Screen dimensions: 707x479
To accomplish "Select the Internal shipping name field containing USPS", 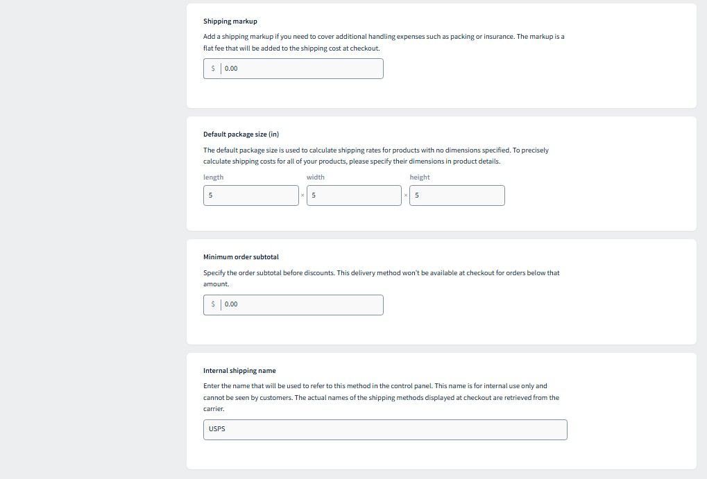I will [x=385, y=430].
